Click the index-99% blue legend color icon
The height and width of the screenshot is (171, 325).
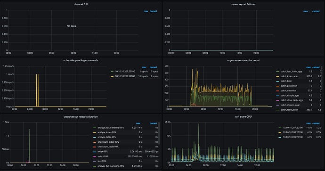95,152
